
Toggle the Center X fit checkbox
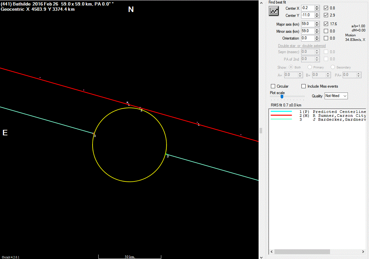click(326, 8)
